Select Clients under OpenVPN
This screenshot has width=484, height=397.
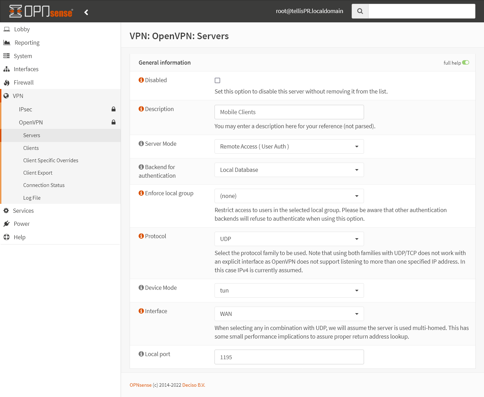[x=31, y=148]
